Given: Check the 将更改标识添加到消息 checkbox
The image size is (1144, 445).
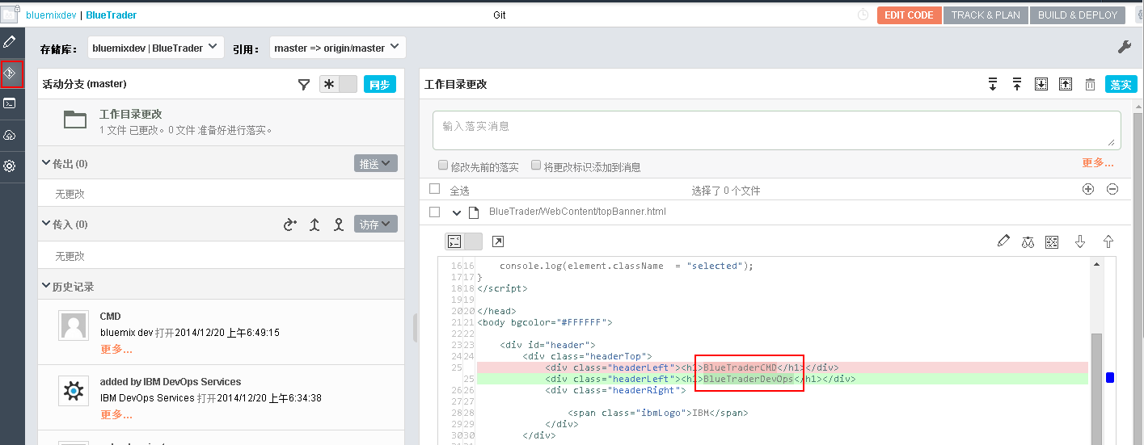Looking at the screenshot, I should 536,166.
